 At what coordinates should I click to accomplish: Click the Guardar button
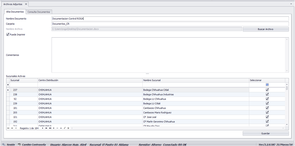click(x=265, y=133)
